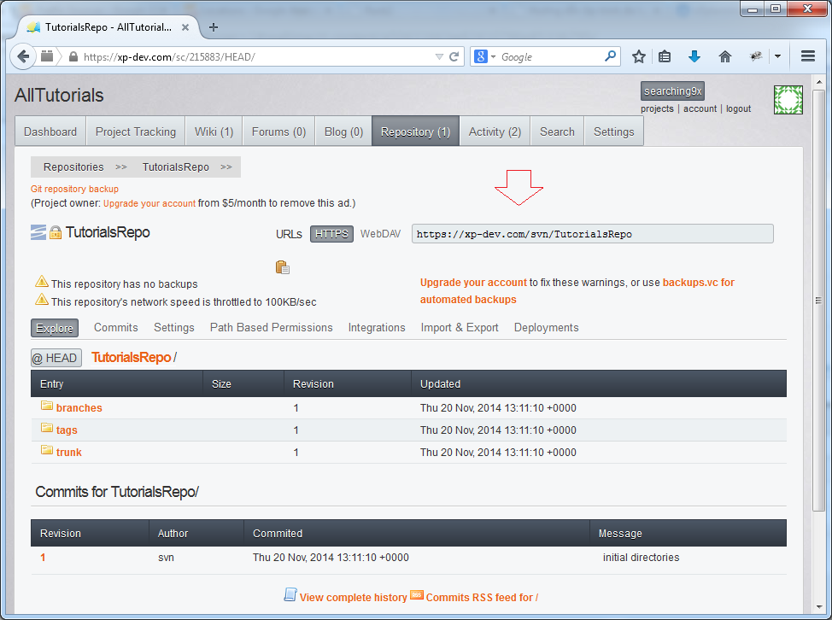
Task: Open the project Search tab
Action: 557,131
